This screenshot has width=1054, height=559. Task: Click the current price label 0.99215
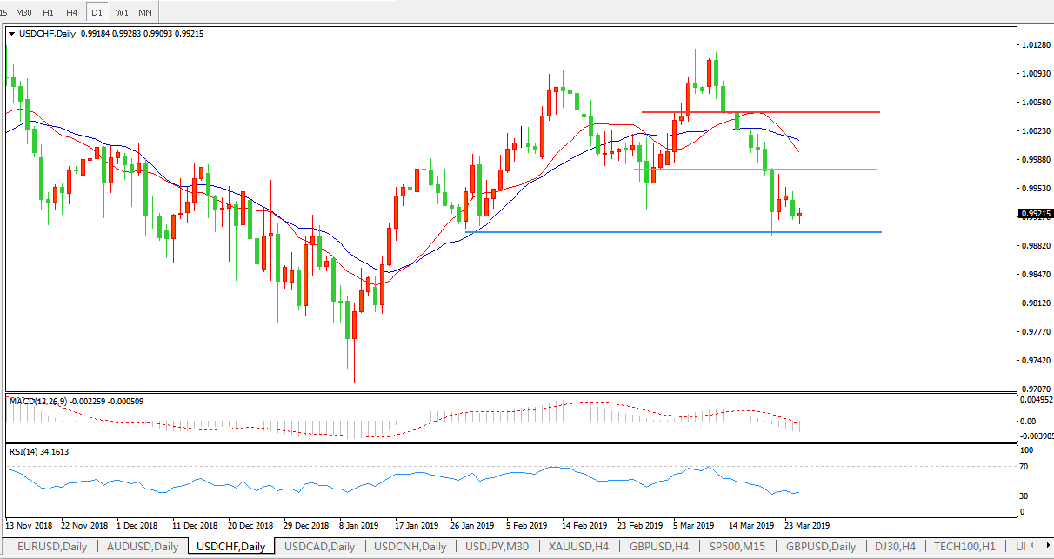1035,213
